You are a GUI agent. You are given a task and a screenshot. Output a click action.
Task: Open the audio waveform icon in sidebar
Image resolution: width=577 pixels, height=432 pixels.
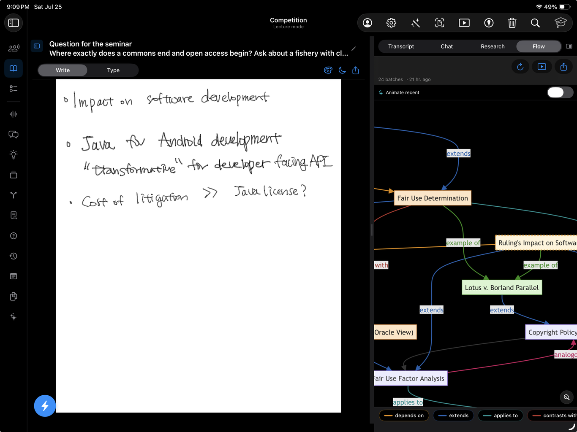14,114
